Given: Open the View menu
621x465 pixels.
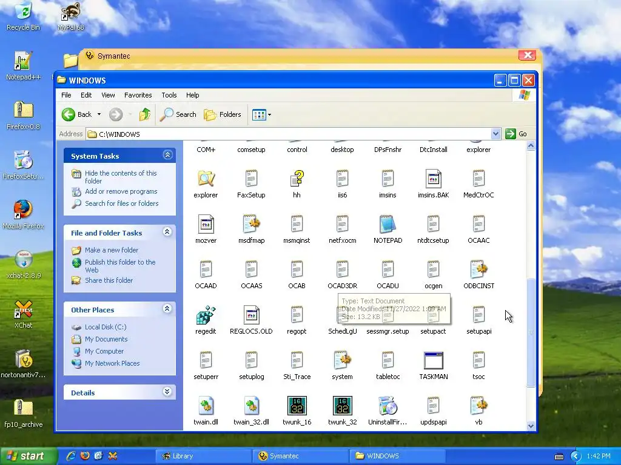Looking at the screenshot, I should [x=108, y=95].
